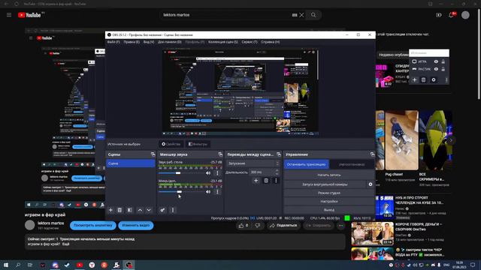Viewport: 481px width, 270px height.
Task: Delete selected scene with trash icon
Action: coord(119,210)
